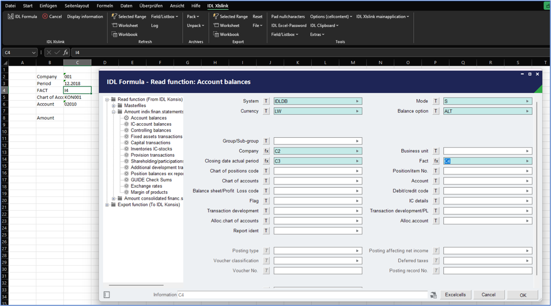Click the IDL Excel-Password command
Viewport: 551px width, 306px height.
point(289,25)
